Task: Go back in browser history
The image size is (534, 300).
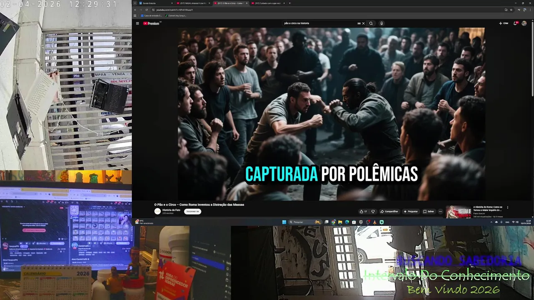Action: pos(135,10)
